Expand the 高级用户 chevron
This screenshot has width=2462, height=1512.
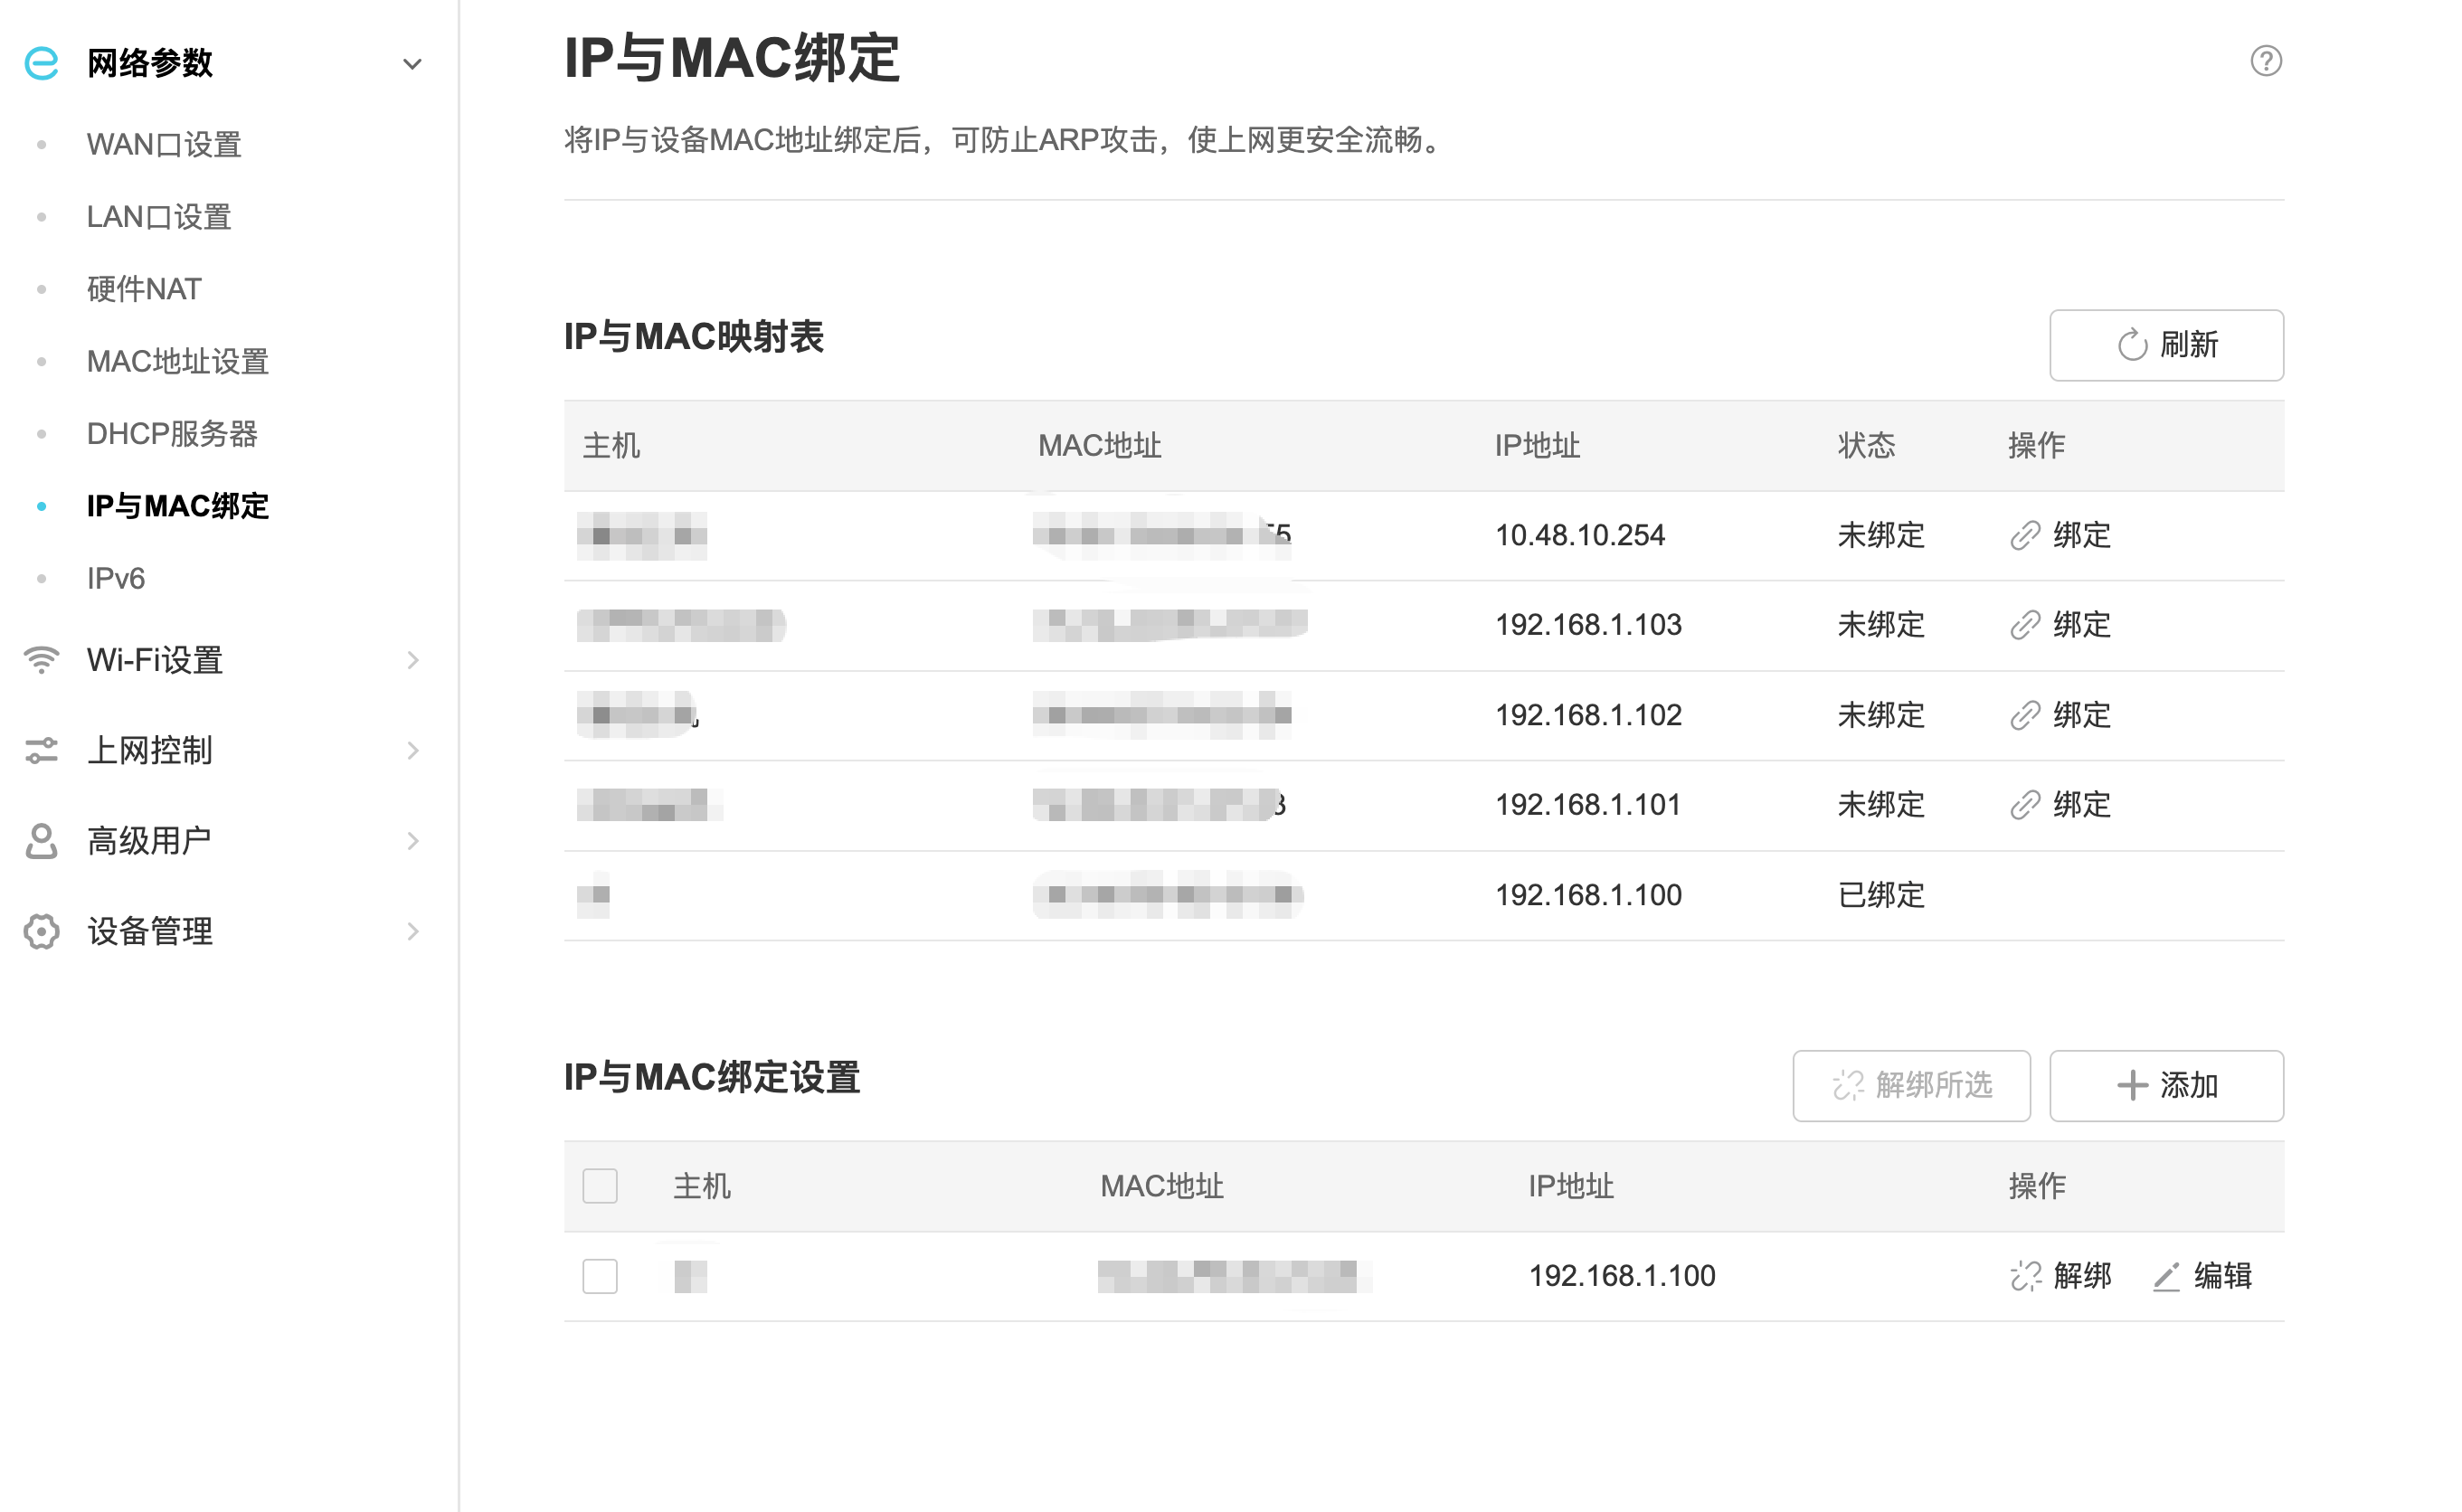[413, 841]
